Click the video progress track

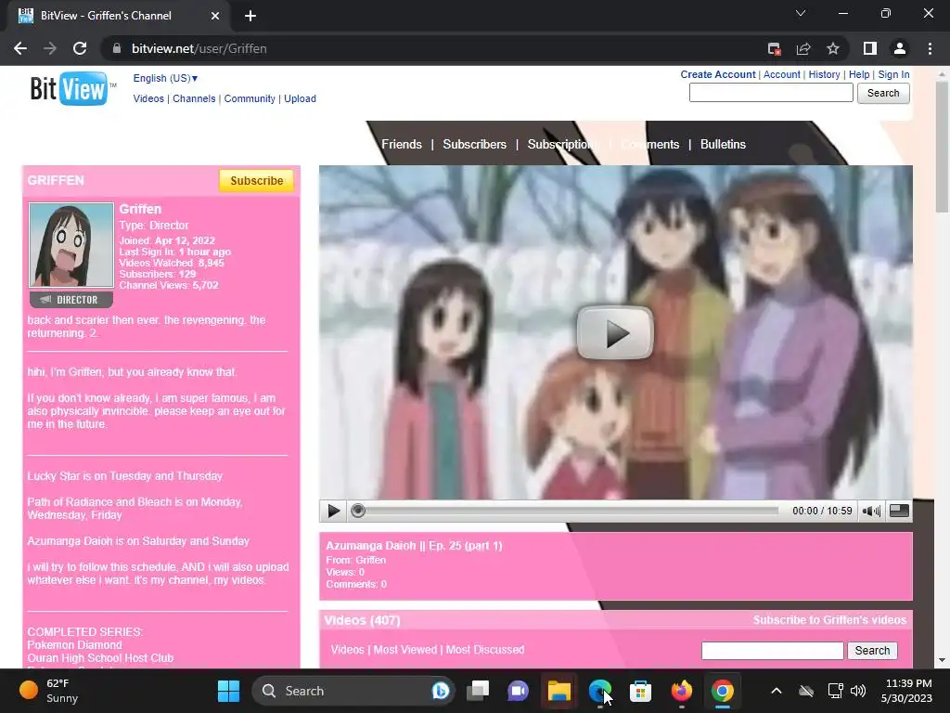click(x=567, y=512)
